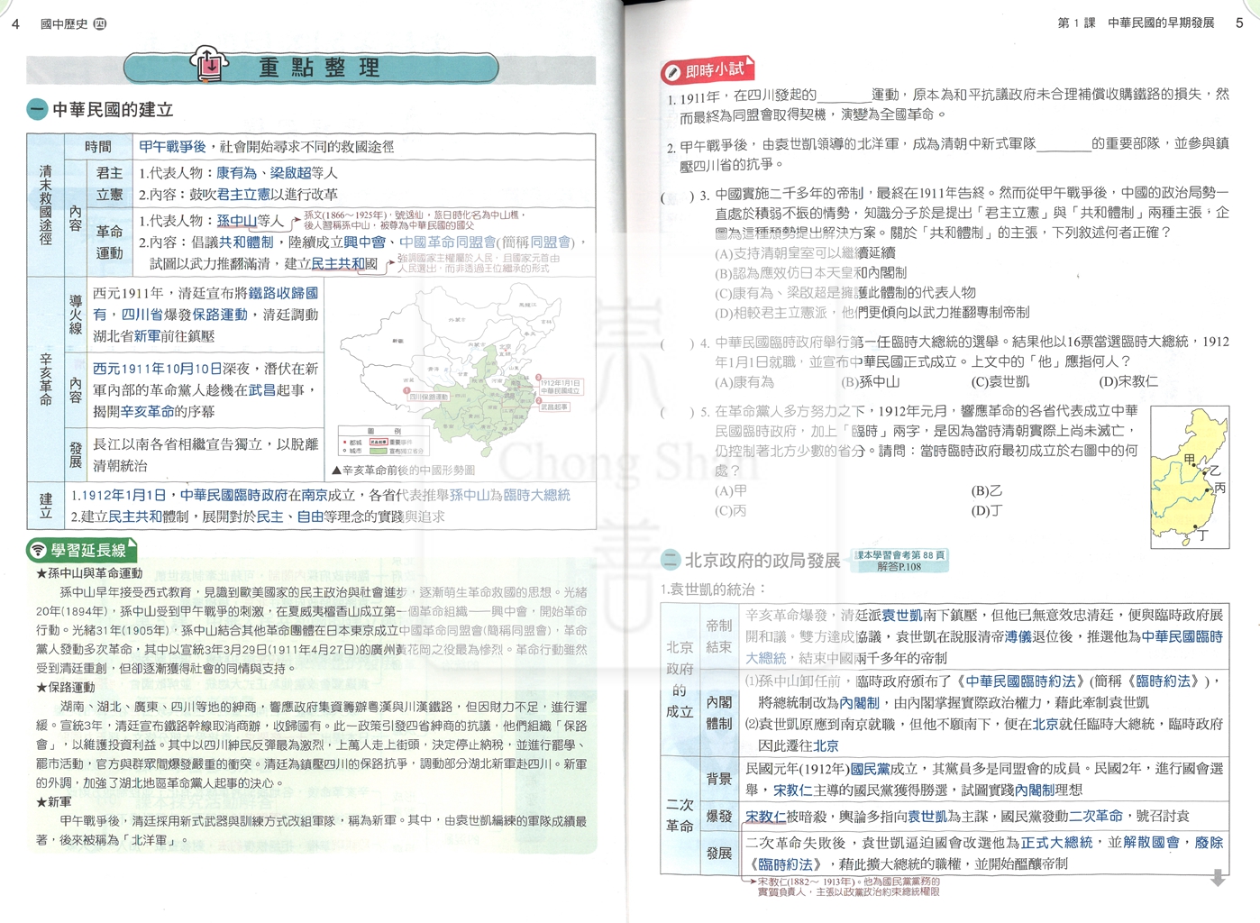Click the 君主立憲 row label cell
Viewport: 1260px width, 923px height.
coord(109,183)
